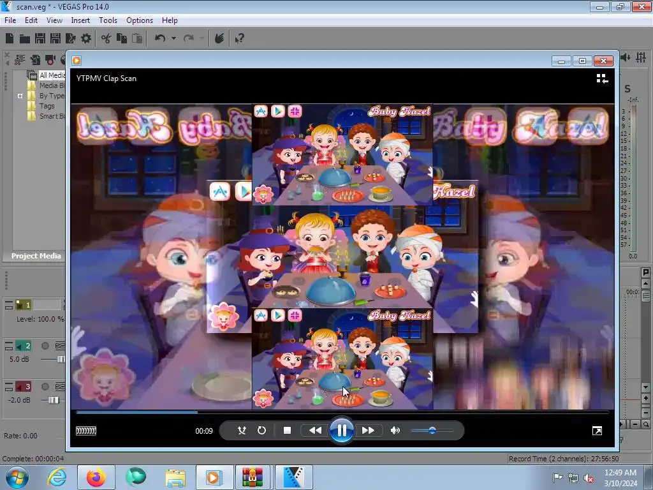Remove unused media from project icon
The image size is (653, 490).
(20, 60)
